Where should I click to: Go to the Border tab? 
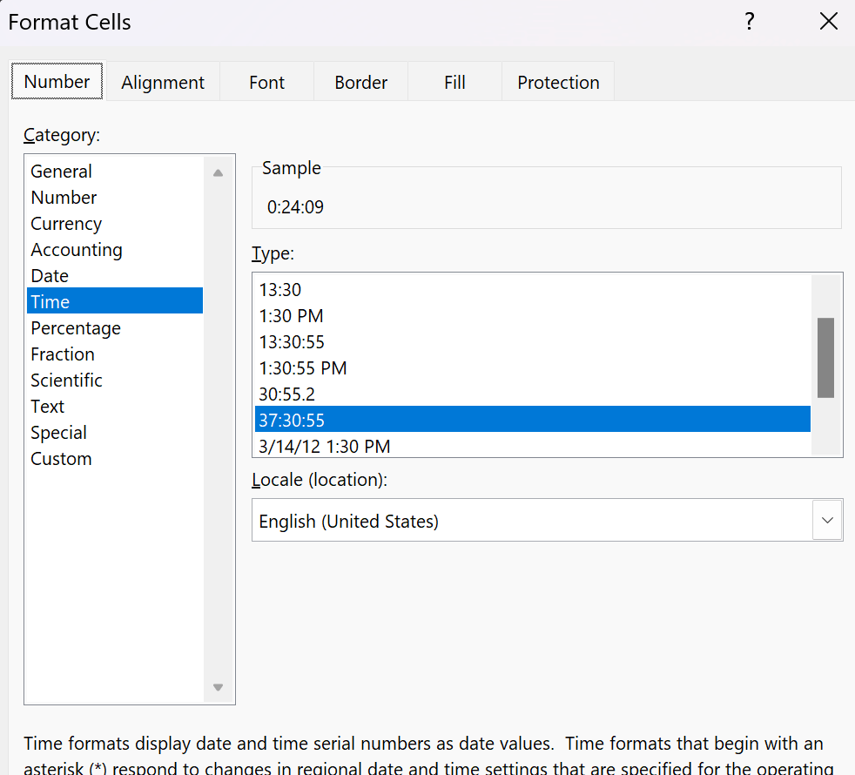(x=360, y=83)
